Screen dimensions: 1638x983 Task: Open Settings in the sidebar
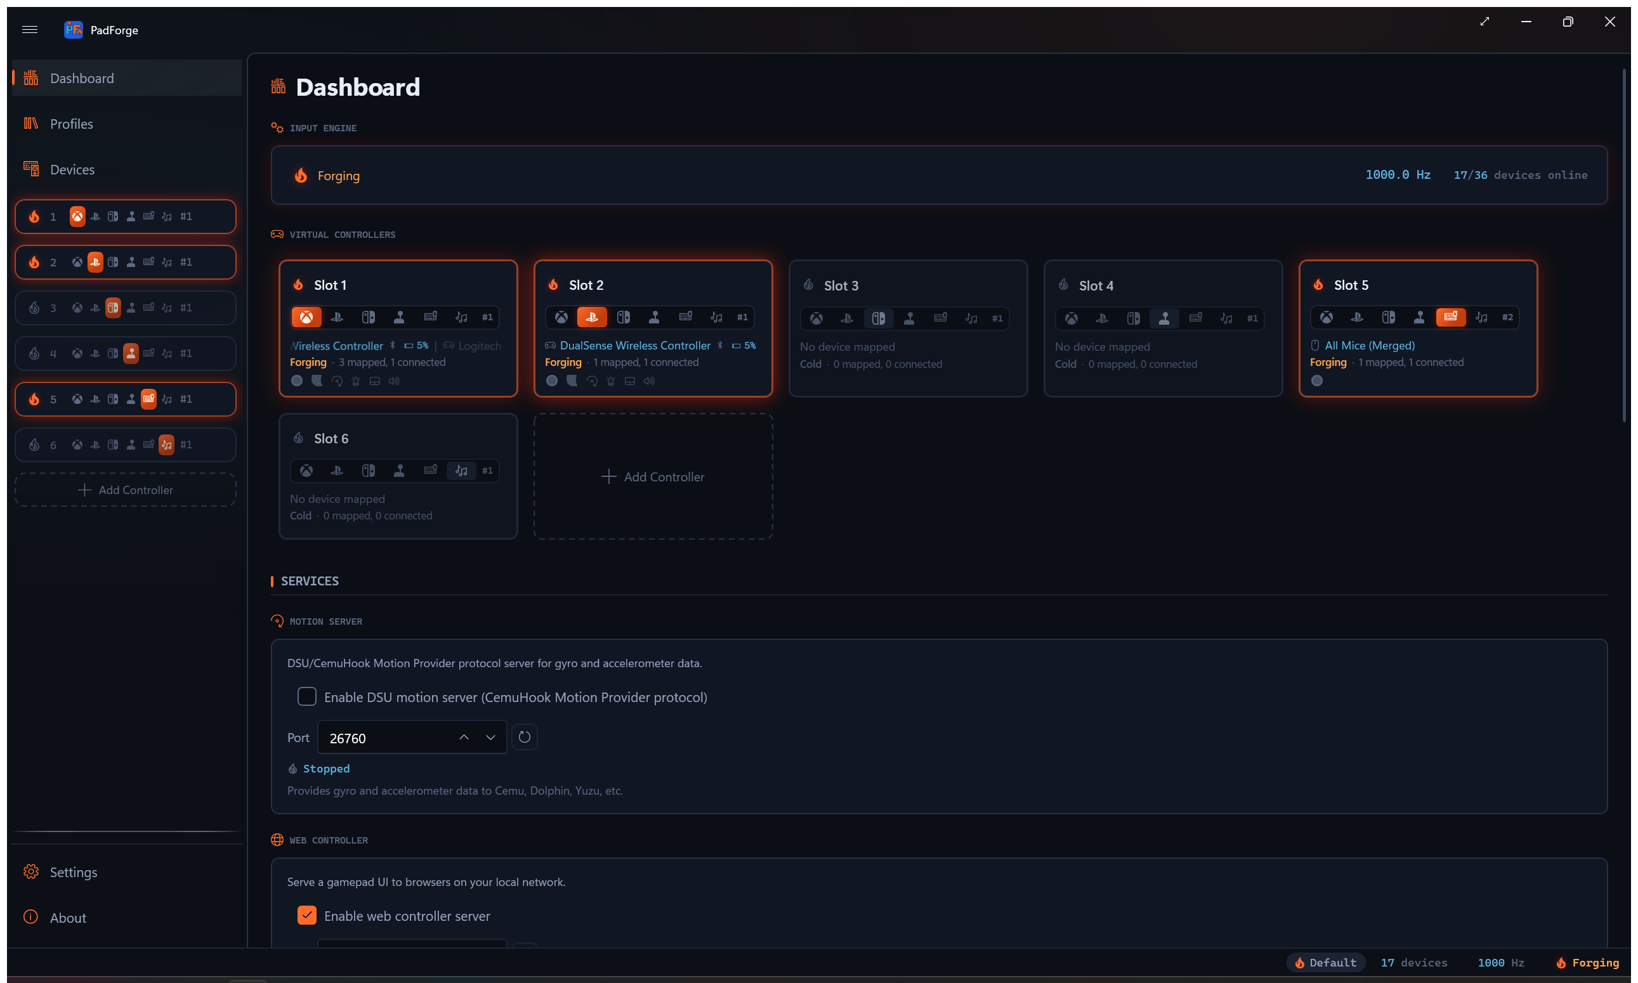click(128, 873)
